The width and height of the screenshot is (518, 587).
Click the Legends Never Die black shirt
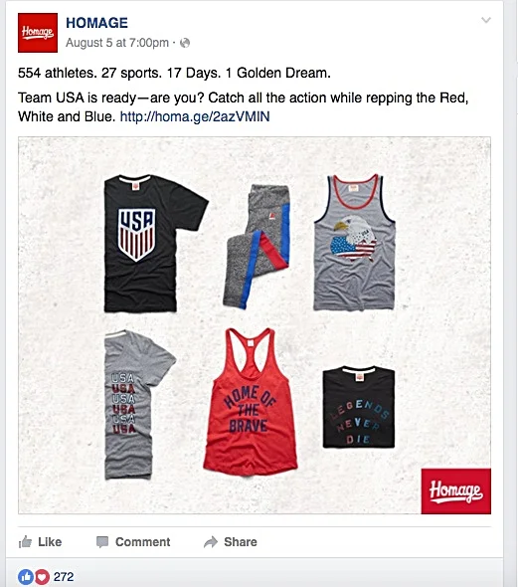click(359, 407)
